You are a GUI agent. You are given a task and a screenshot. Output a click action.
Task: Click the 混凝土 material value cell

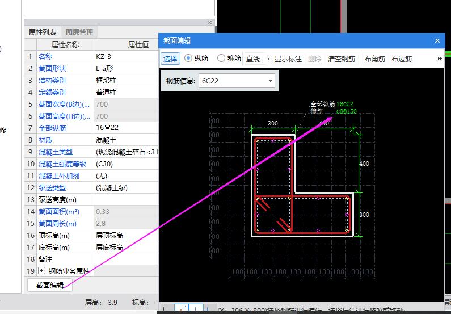click(127, 140)
